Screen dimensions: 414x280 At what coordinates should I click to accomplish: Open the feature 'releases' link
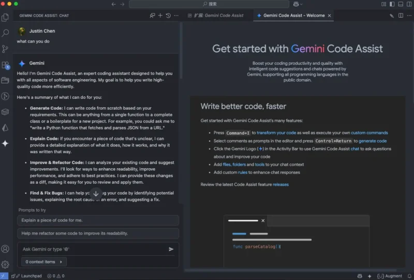pos(280,184)
